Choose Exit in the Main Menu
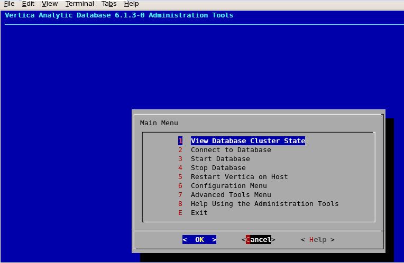This screenshot has width=404, height=263. [199, 213]
